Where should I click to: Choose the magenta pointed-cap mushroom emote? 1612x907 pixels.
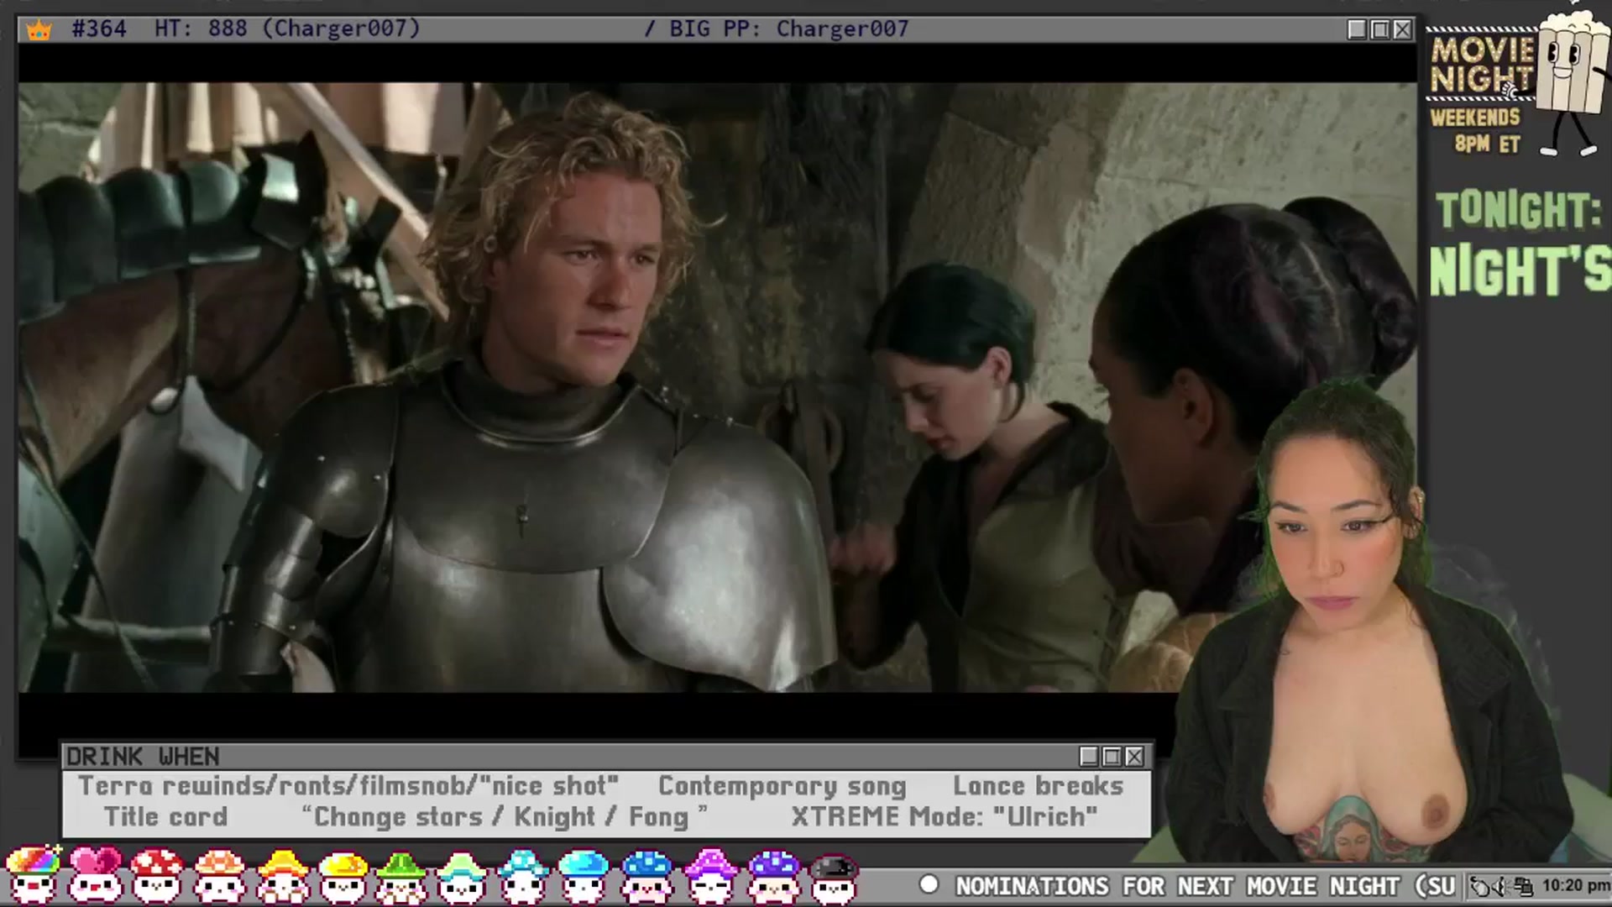710,874
